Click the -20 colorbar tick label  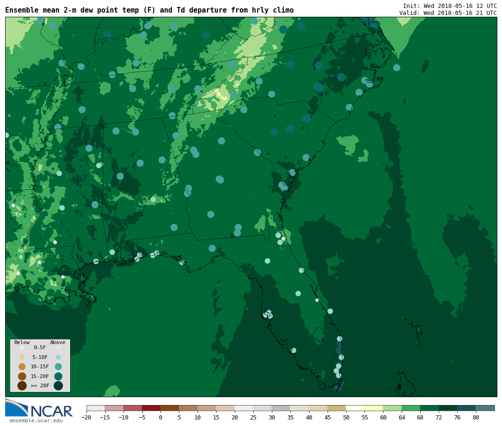point(86,417)
